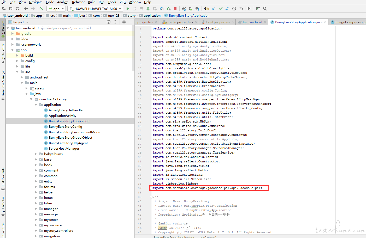Viewport: 366px width, 238px height.
Task: Navigate back with the left arrow icon
Action: click(x=26, y=9)
